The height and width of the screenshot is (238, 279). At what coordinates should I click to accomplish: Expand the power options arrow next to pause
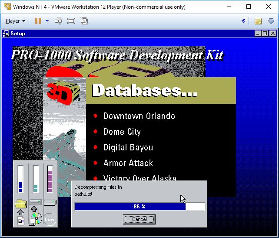(47, 21)
